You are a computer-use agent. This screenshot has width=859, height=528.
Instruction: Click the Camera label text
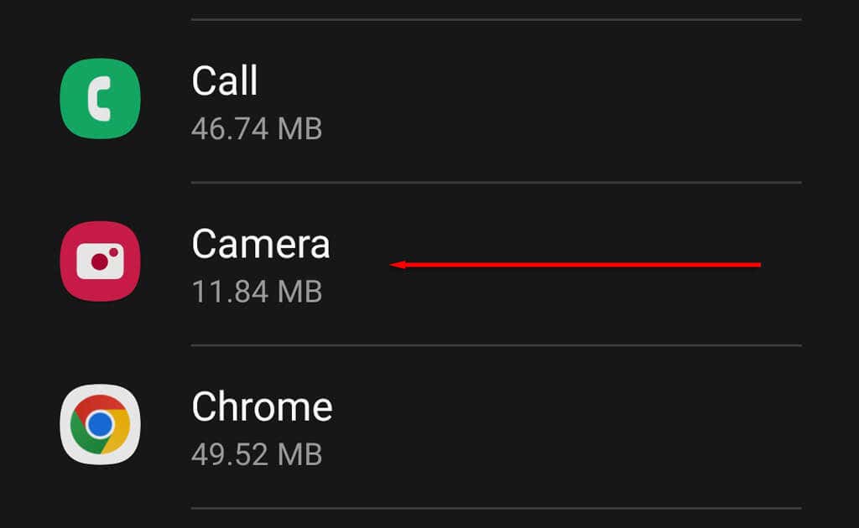point(260,244)
